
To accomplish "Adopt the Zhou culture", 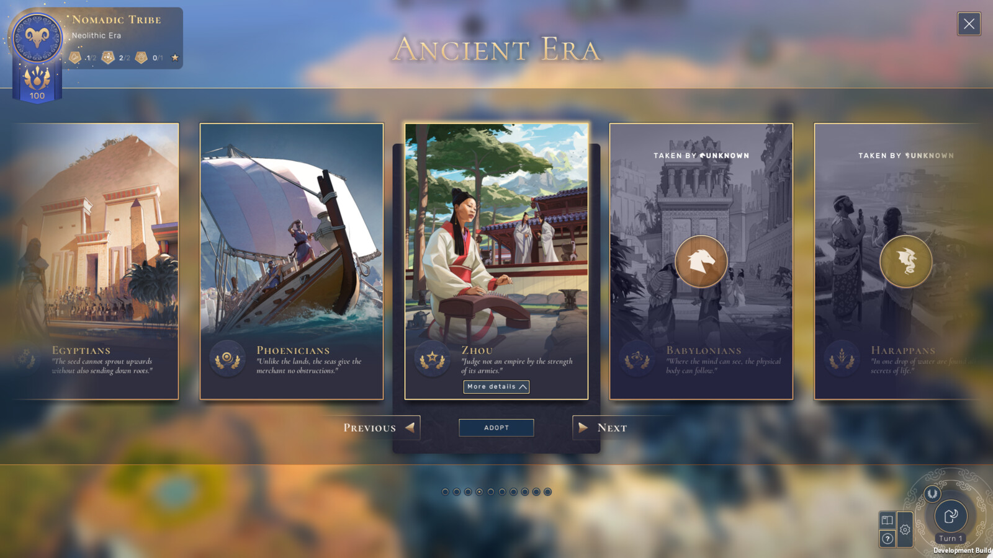I will click(x=496, y=428).
